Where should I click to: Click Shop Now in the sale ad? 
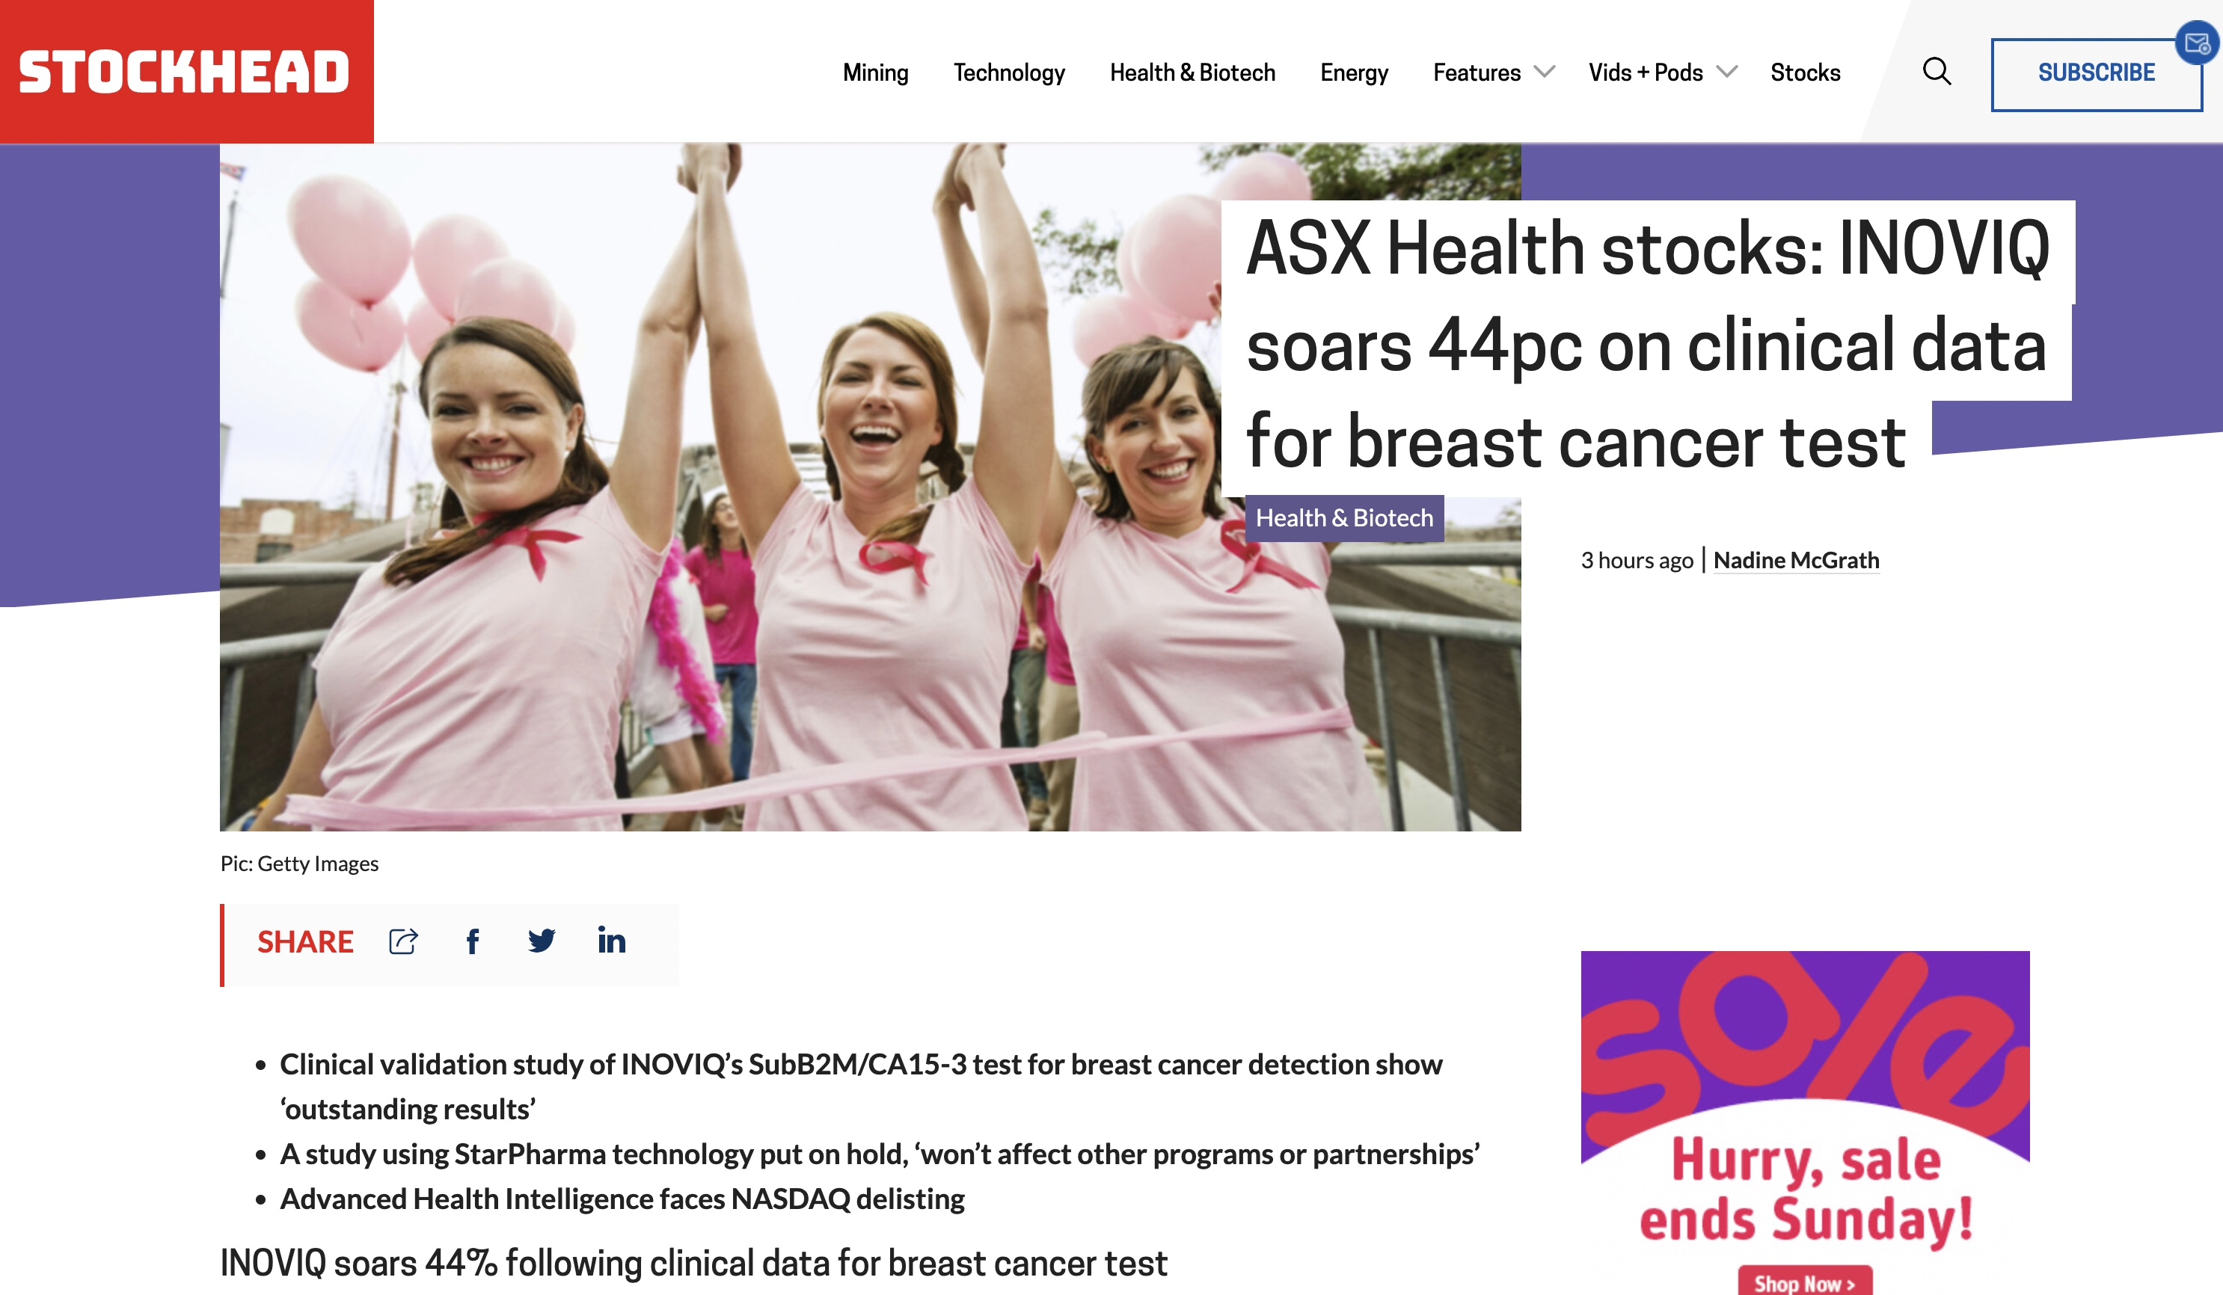1804,1282
